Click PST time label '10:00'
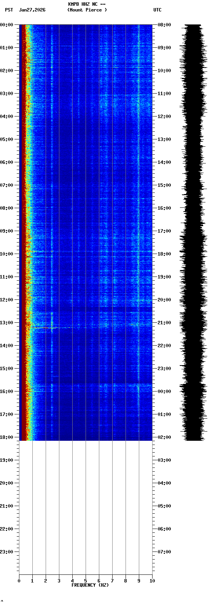The width and height of the screenshot is (210, 605). point(6,254)
